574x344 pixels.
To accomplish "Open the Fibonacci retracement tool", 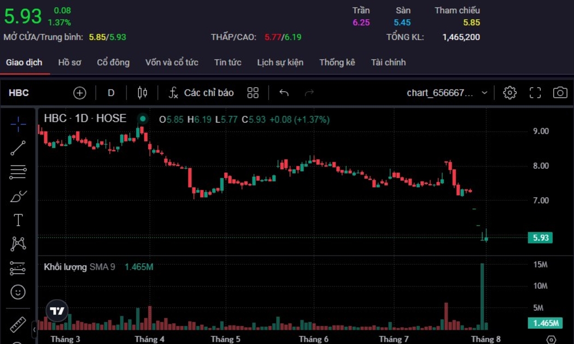I will tap(18, 173).
